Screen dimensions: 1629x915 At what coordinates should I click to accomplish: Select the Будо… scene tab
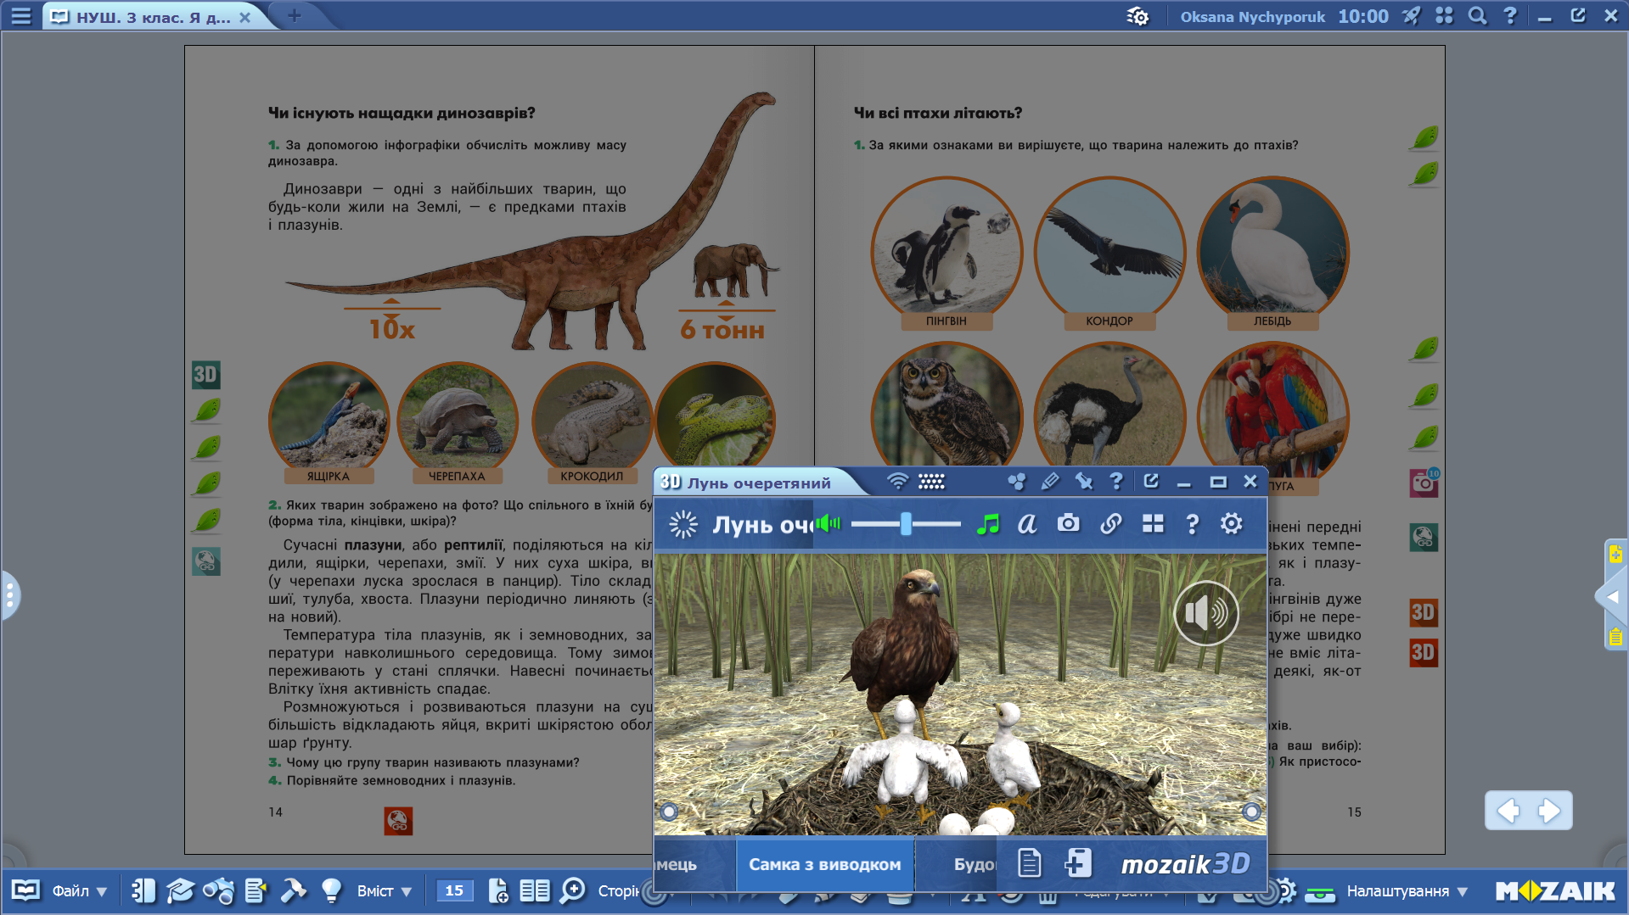(957, 864)
